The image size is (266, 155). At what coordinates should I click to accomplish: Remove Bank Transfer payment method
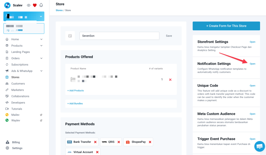[x=95, y=142]
